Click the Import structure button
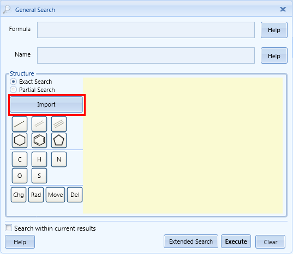Screen dimensions: 293x254 [46, 104]
